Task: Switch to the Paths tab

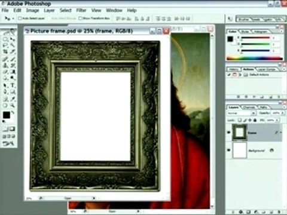Action: point(264,107)
